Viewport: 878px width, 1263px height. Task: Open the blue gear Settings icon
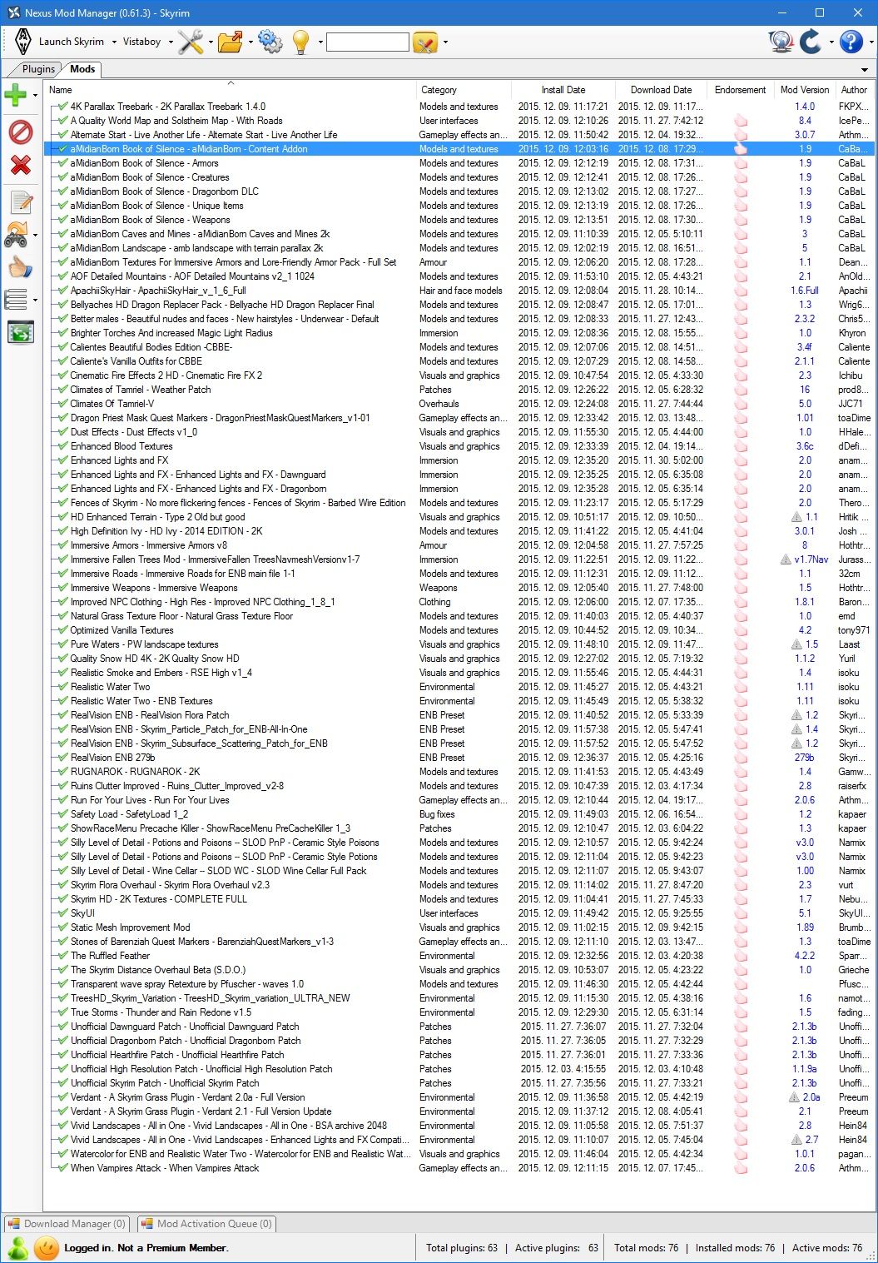coord(270,42)
